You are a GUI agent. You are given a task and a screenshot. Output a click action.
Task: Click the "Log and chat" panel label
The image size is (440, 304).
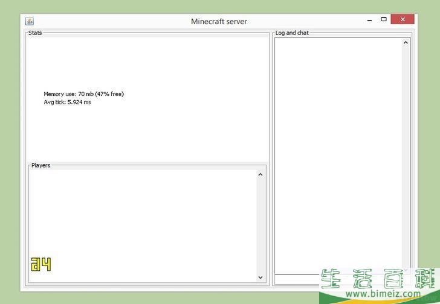pyautogui.click(x=292, y=33)
